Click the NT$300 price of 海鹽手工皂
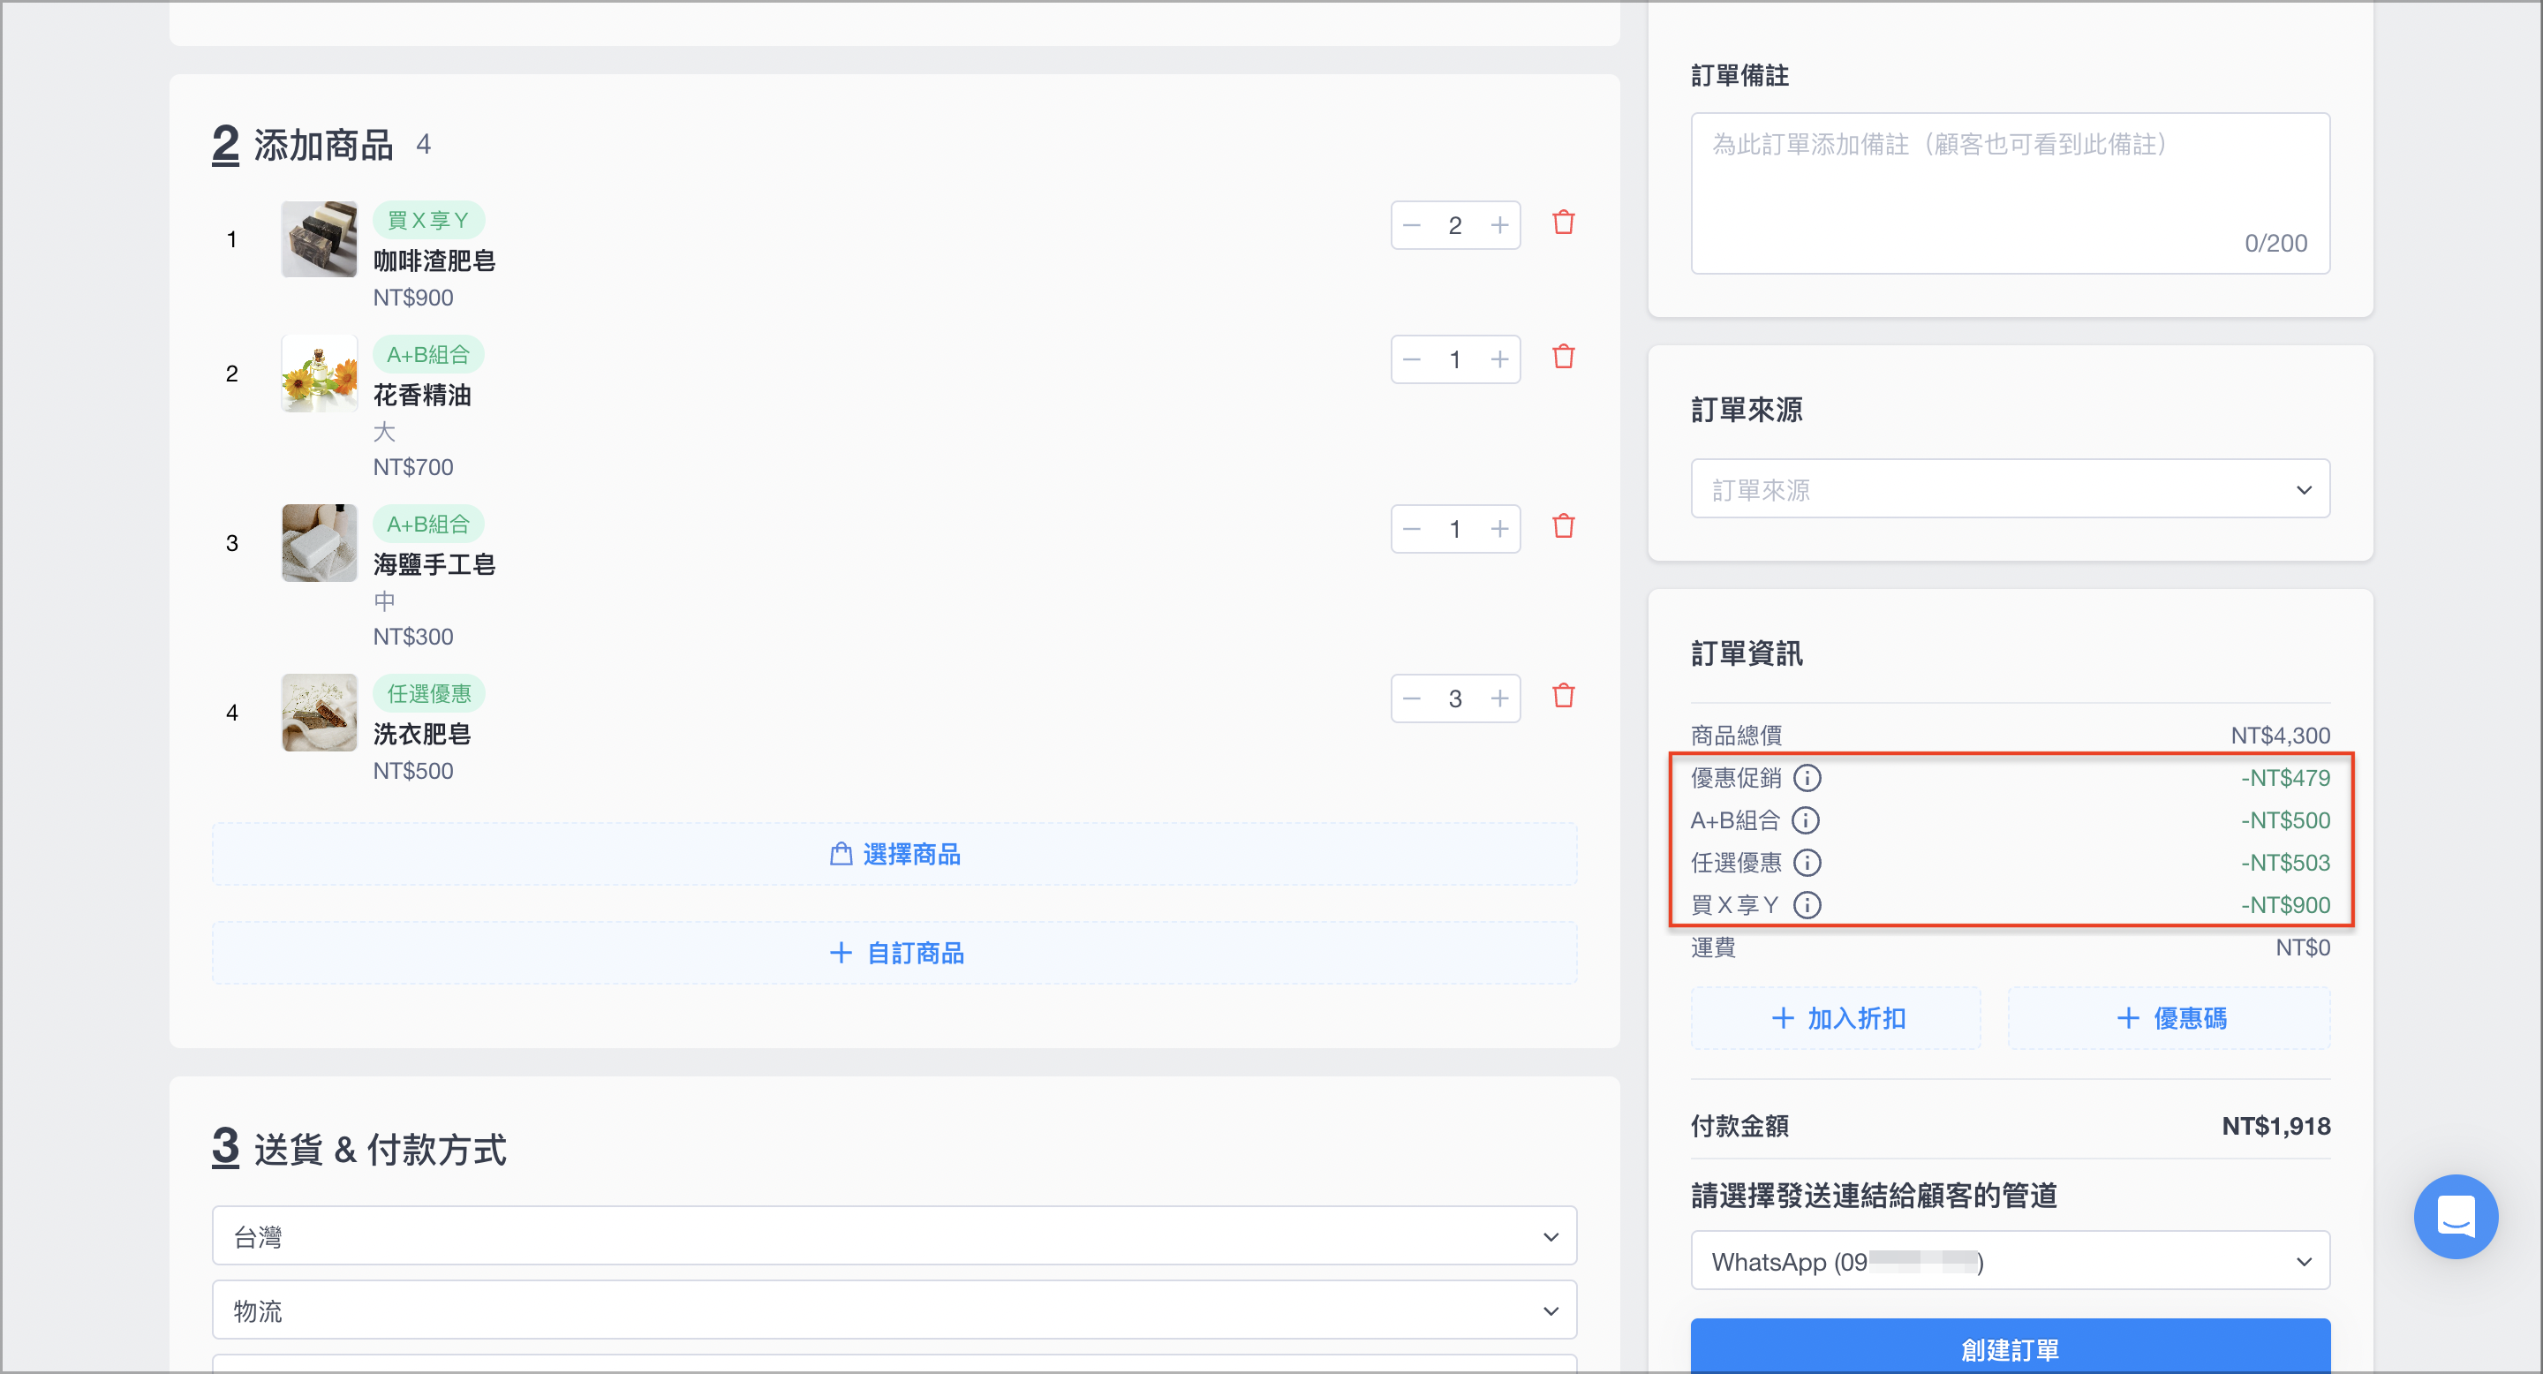 tap(412, 638)
